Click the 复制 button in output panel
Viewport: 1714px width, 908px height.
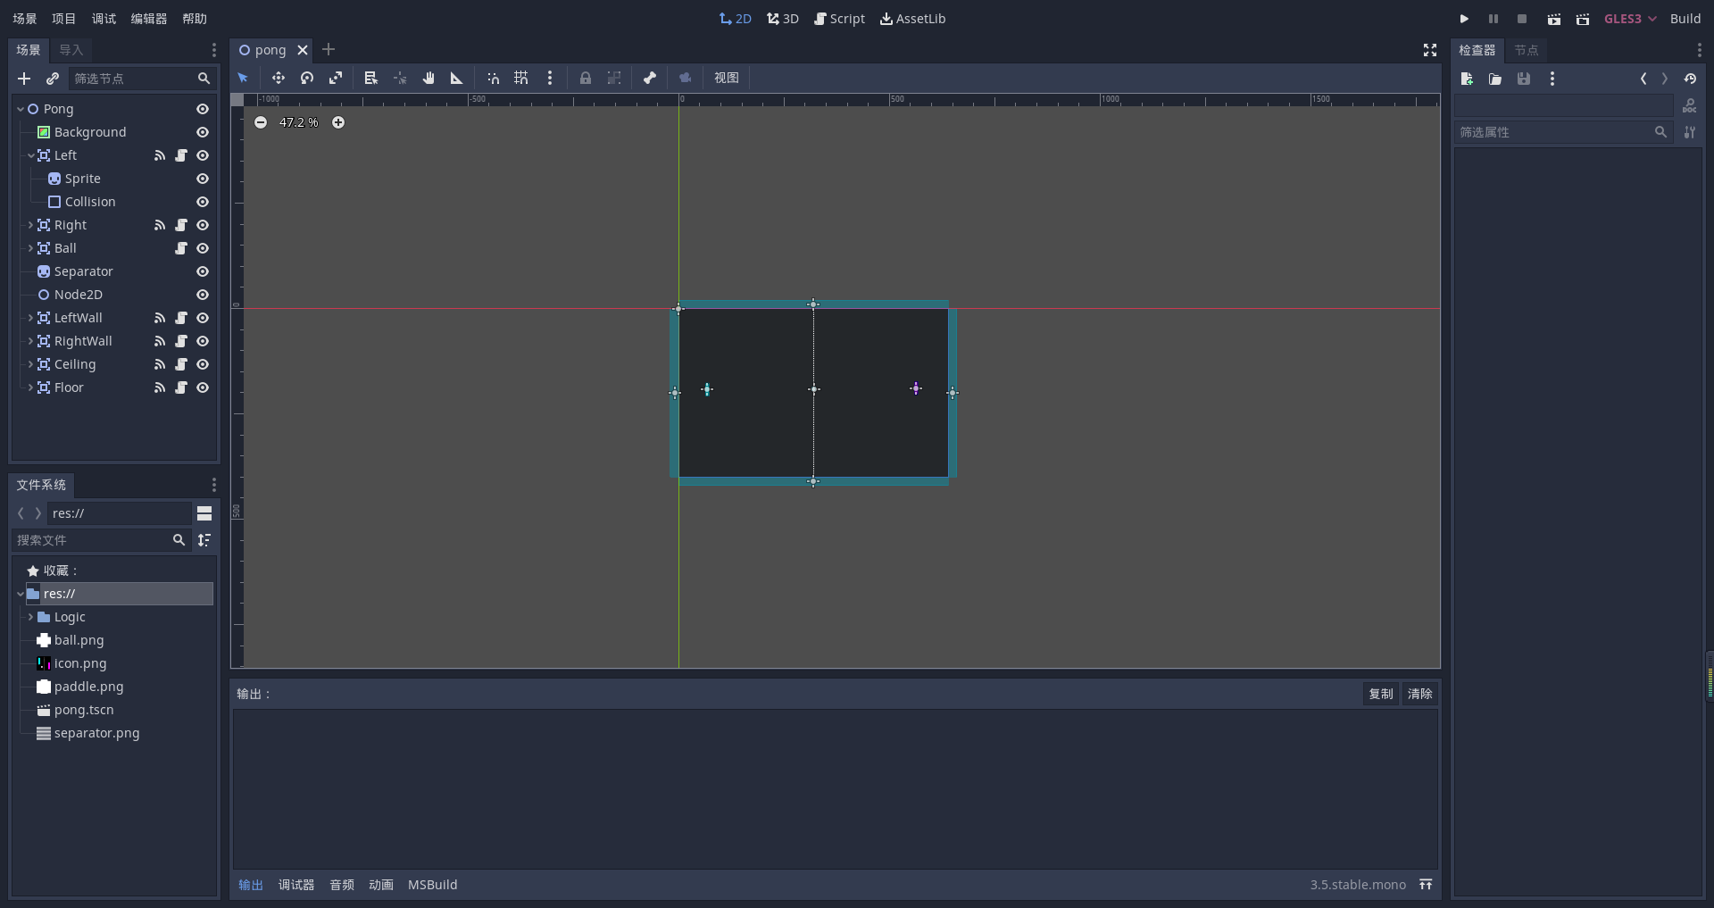pos(1380,694)
